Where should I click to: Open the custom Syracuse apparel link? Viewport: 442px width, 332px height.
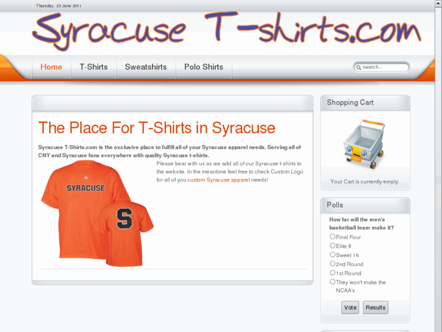218,180
